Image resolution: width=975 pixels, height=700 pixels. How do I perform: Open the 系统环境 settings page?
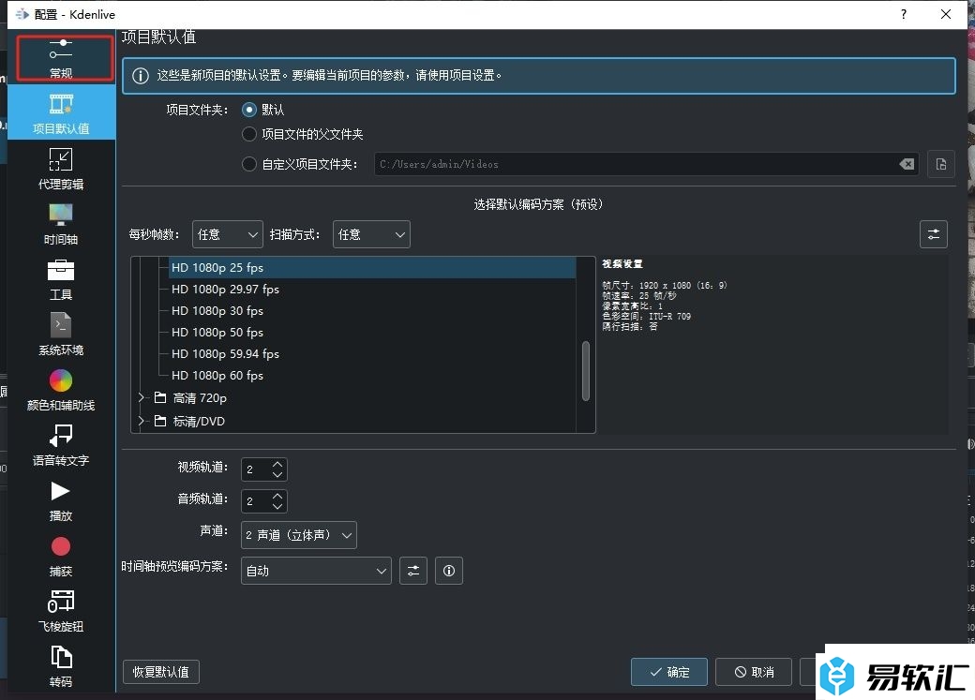[x=61, y=334]
